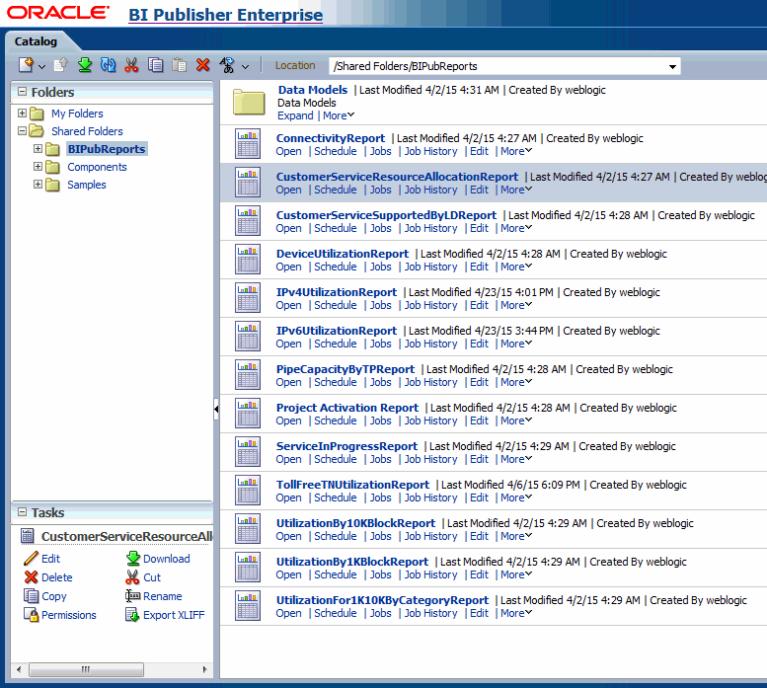The width and height of the screenshot is (767, 688).
Task: Open the BI Publisher Enterprise home link
Action: coord(225,15)
